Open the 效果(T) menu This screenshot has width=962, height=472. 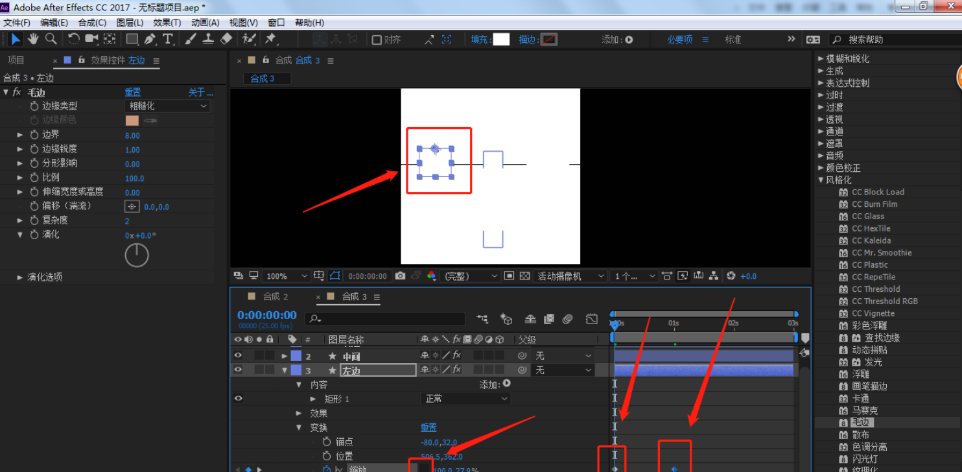(x=167, y=23)
